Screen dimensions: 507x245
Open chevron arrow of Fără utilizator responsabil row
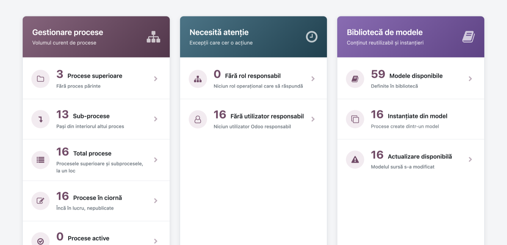click(313, 119)
